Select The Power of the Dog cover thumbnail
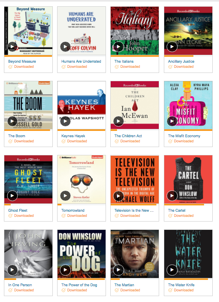This screenshot has width=219, height=302. click(x=82, y=254)
